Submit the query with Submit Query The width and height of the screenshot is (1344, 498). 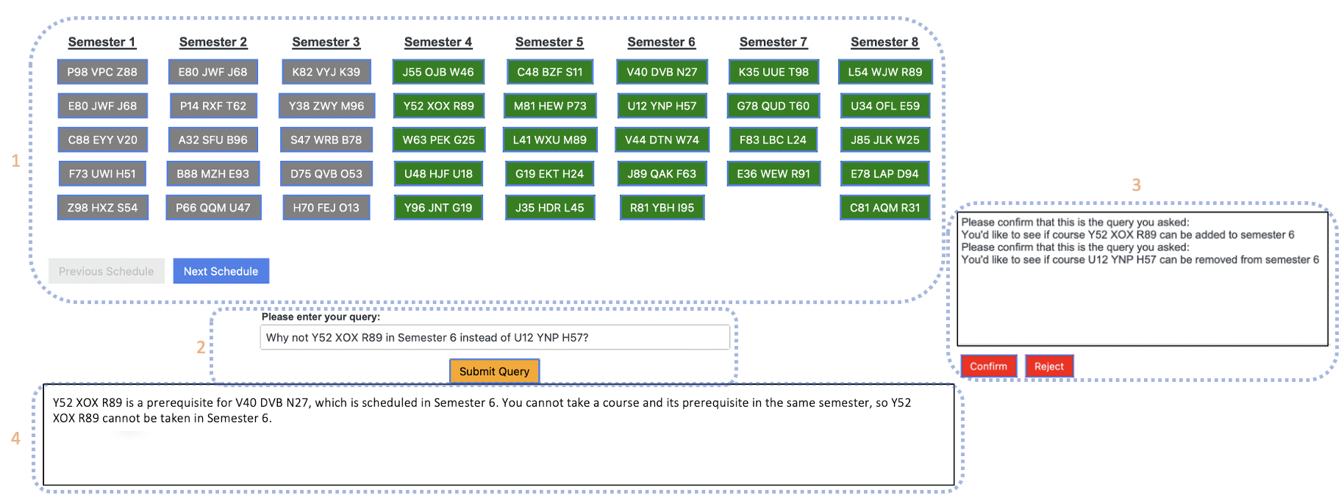point(494,371)
